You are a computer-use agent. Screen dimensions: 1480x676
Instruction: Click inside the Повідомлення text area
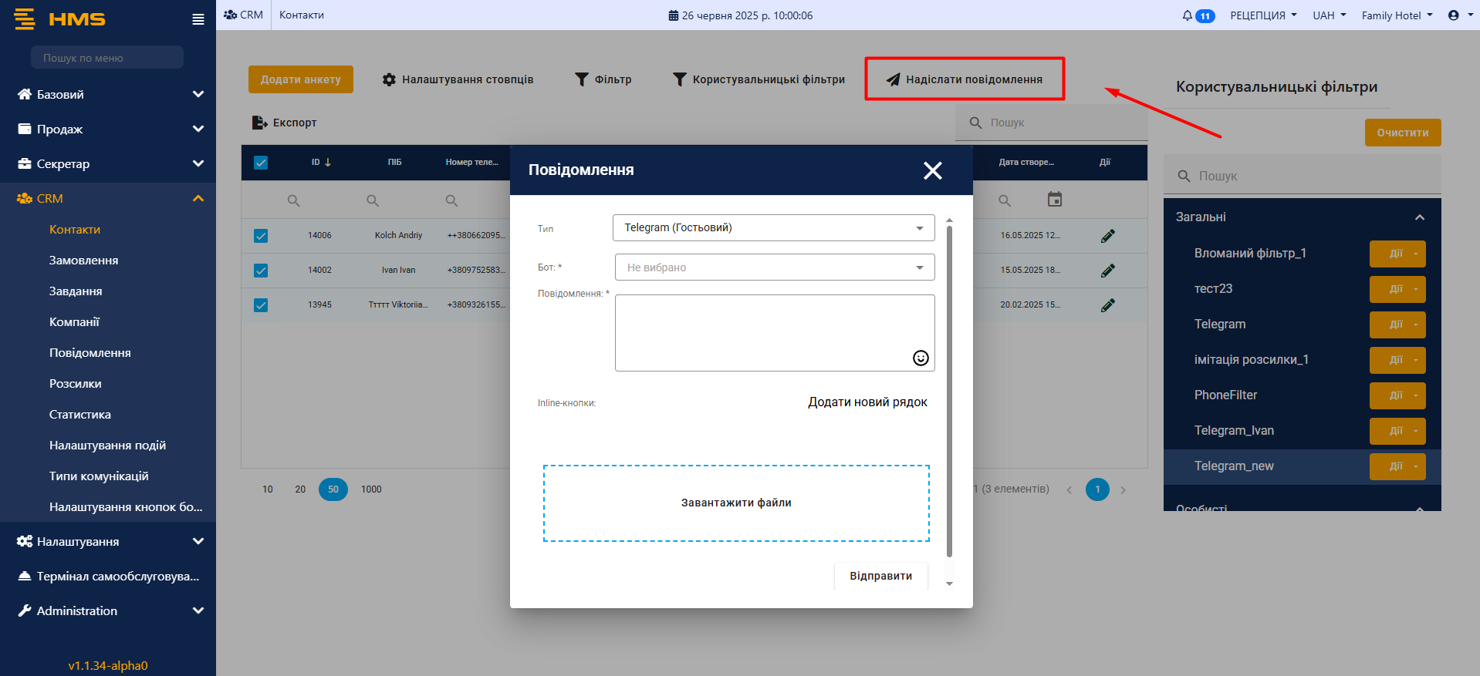(x=764, y=331)
